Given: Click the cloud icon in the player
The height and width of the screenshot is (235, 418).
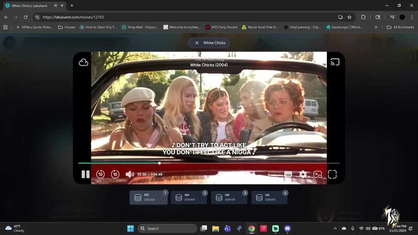Looking at the screenshot, I should coord(84,62).
